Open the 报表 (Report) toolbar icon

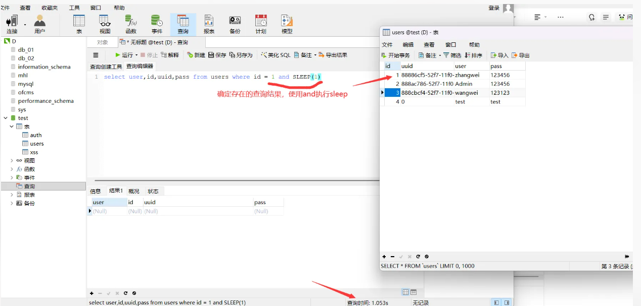[209, 24]
